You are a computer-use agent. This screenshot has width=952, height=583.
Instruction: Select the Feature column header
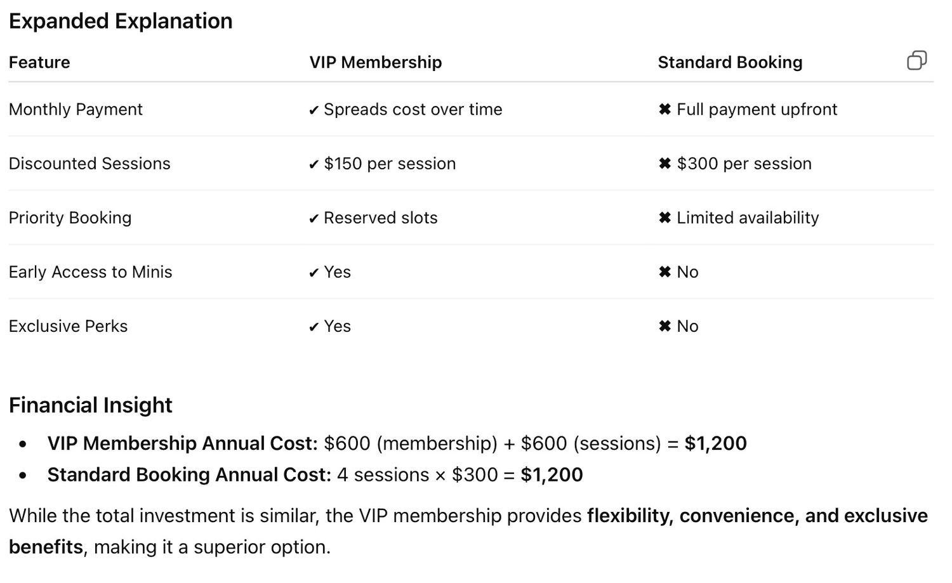point(39,62)
